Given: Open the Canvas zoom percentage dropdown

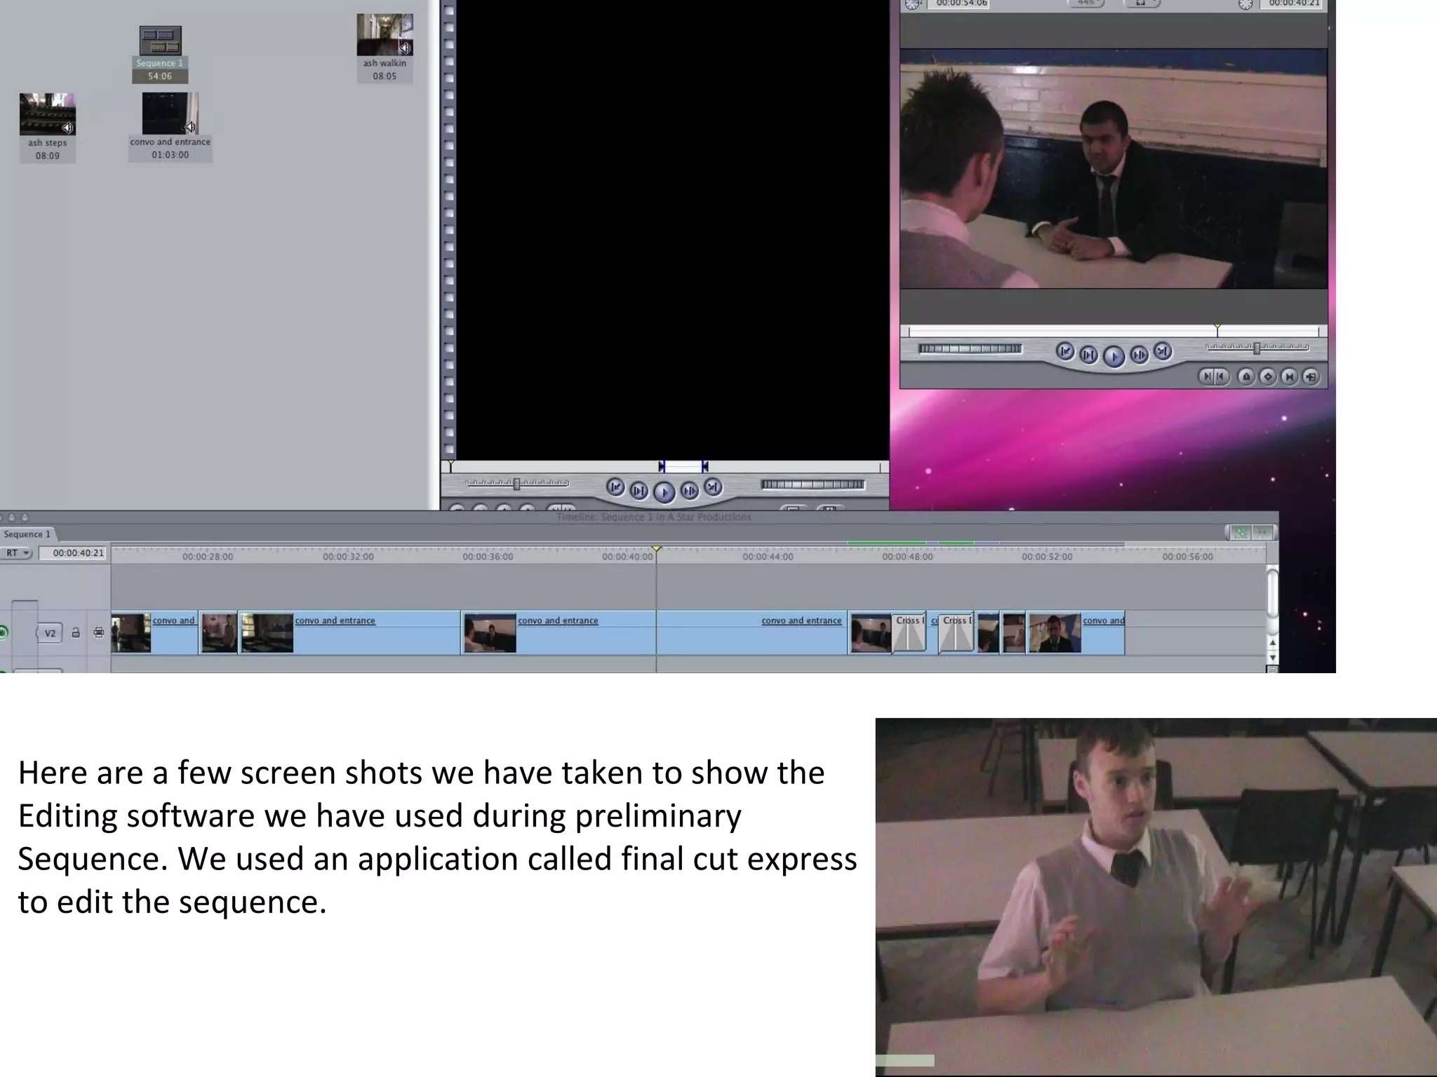Looking at the screenshot, I should tap(1085, 3).
